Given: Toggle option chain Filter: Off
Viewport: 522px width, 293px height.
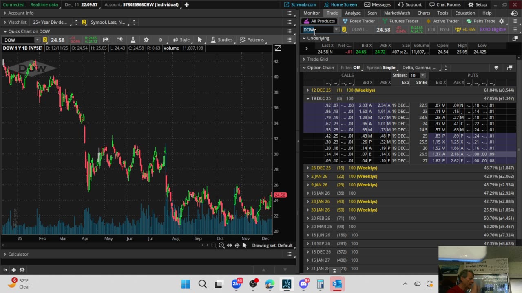Looking at the screenshot, I should tap(350, 68).
